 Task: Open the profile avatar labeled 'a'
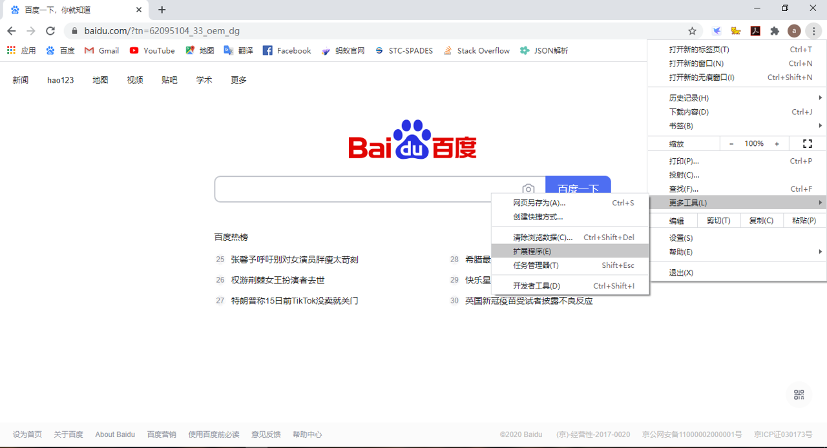coord(794,31)
